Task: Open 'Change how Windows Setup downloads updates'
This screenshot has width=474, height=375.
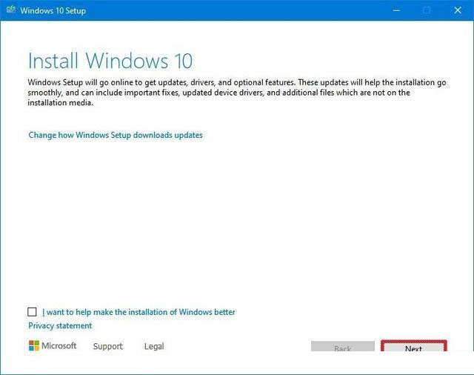Action: [x=115, y=135]
